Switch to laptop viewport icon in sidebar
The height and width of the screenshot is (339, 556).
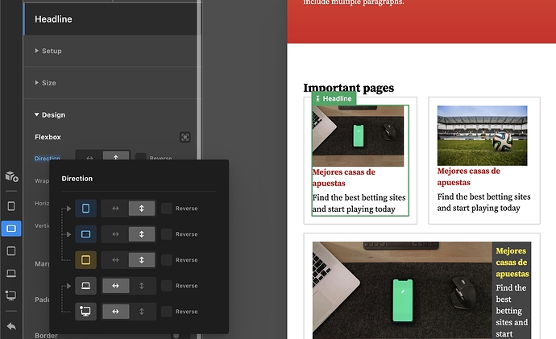tap(11, 274)
